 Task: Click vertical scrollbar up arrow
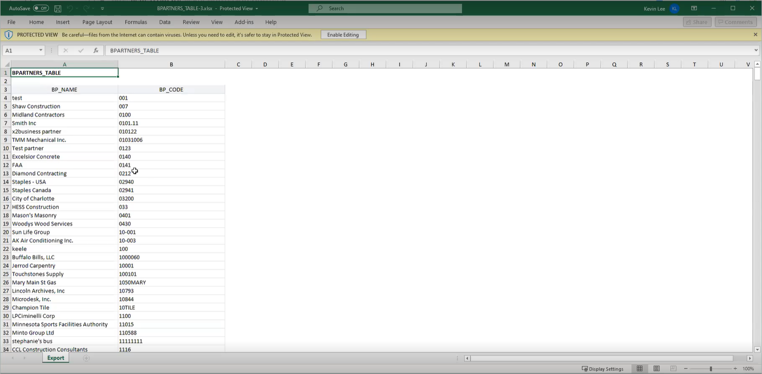point(757,64)
